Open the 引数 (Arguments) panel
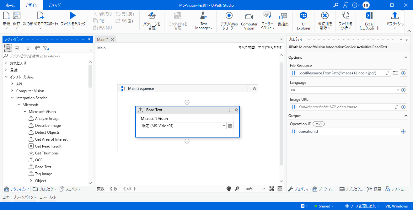 pyautogui.click(x=114, y=189)
